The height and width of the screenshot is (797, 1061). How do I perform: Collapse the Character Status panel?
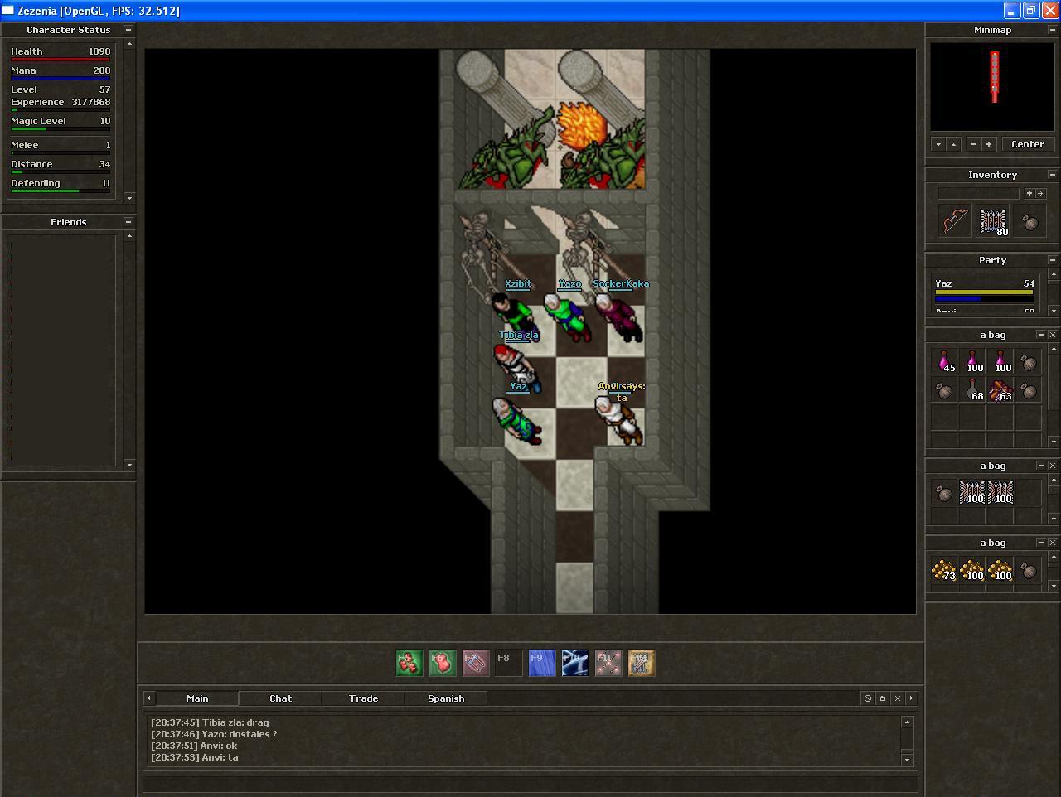[128, 30]
